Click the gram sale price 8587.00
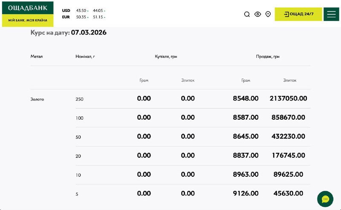 pos(246,118)
